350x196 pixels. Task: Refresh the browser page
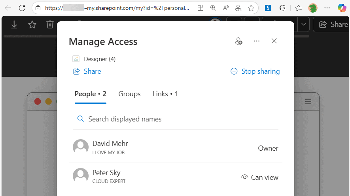[x=22, y=7]
